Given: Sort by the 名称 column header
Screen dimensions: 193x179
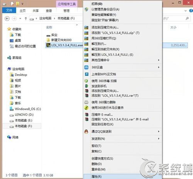Looking at the screenshot, I should point(49,27).
